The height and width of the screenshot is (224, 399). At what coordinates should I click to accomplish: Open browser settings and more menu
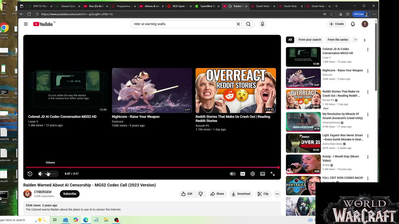point(374,14)
